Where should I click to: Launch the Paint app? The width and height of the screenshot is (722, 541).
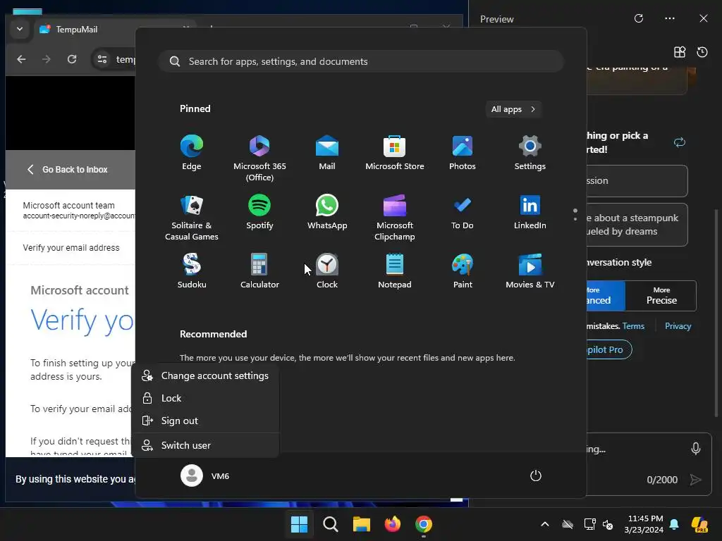(x=463, y=271)
